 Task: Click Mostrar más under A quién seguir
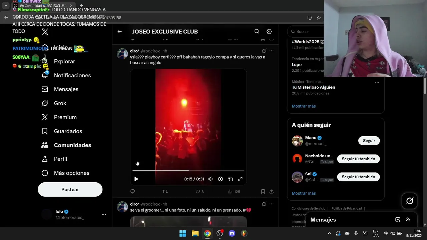coord(304,193)
